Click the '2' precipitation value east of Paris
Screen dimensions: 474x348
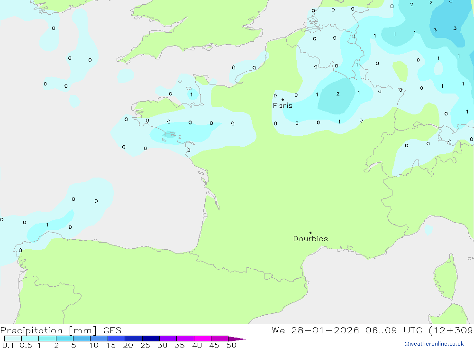pos(338,94)
